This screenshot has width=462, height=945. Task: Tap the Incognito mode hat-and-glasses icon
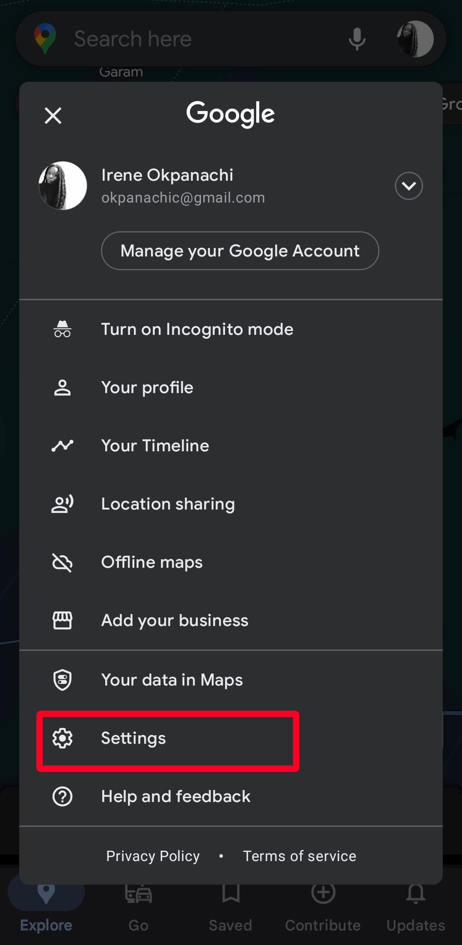click(x=62, y=329)
